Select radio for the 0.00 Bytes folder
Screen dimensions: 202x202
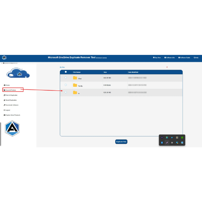click(x=66, y=85)
